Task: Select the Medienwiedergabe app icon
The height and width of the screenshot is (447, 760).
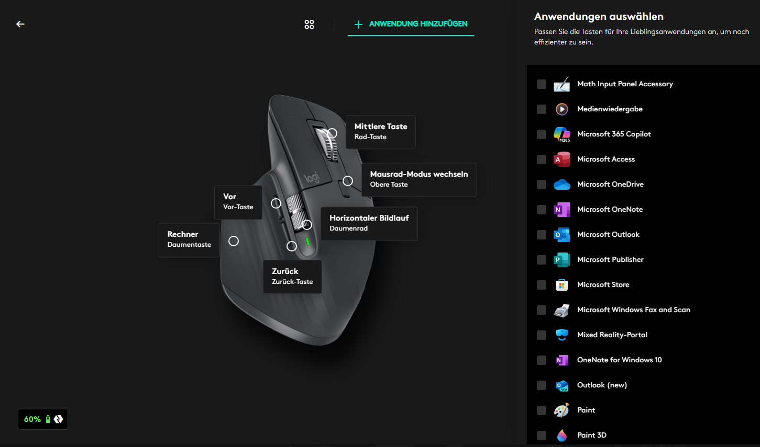Action: coord(562,109)
